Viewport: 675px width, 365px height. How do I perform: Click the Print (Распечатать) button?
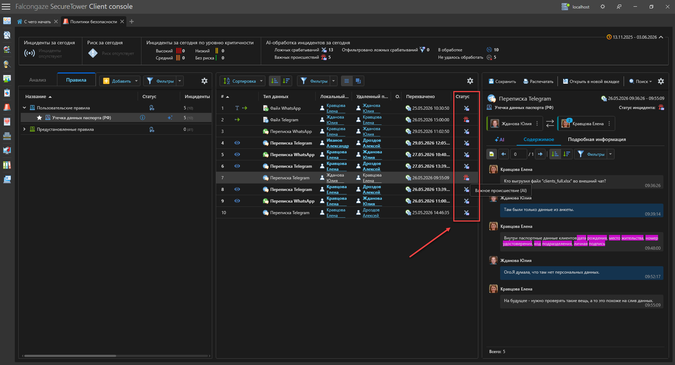point(538,81)
